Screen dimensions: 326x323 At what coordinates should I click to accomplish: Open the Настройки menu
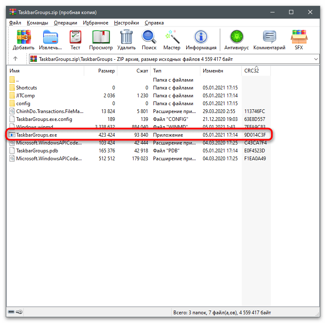[127, 23]
